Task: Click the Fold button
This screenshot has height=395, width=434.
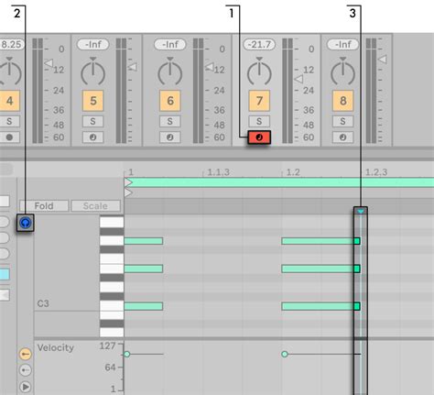Action: coord(44,206)
